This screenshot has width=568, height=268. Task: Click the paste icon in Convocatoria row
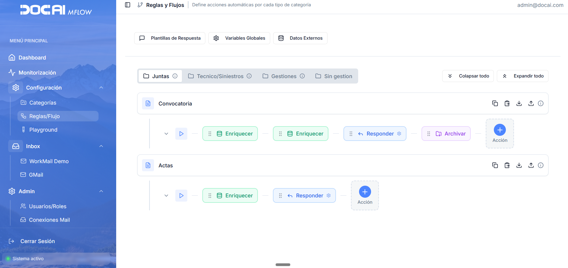point(507,103)
